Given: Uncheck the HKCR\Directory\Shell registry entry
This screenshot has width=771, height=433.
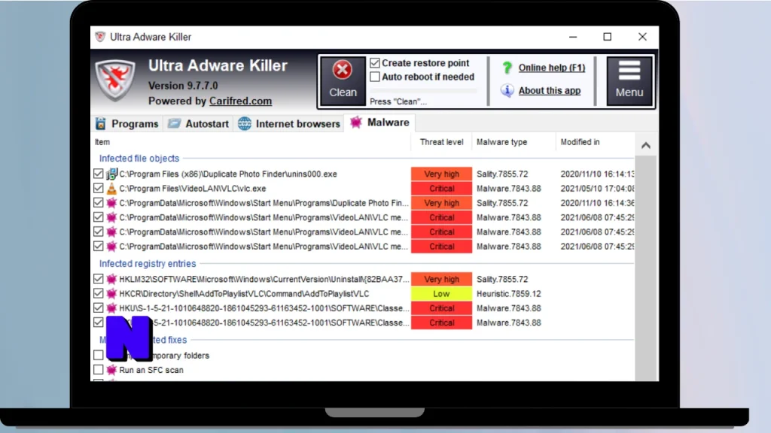Looking at the screenshot, I should click(x=99, y=294).
